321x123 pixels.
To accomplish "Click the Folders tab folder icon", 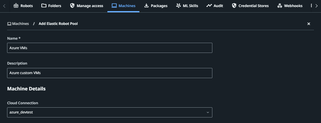I will pos(44,6).
